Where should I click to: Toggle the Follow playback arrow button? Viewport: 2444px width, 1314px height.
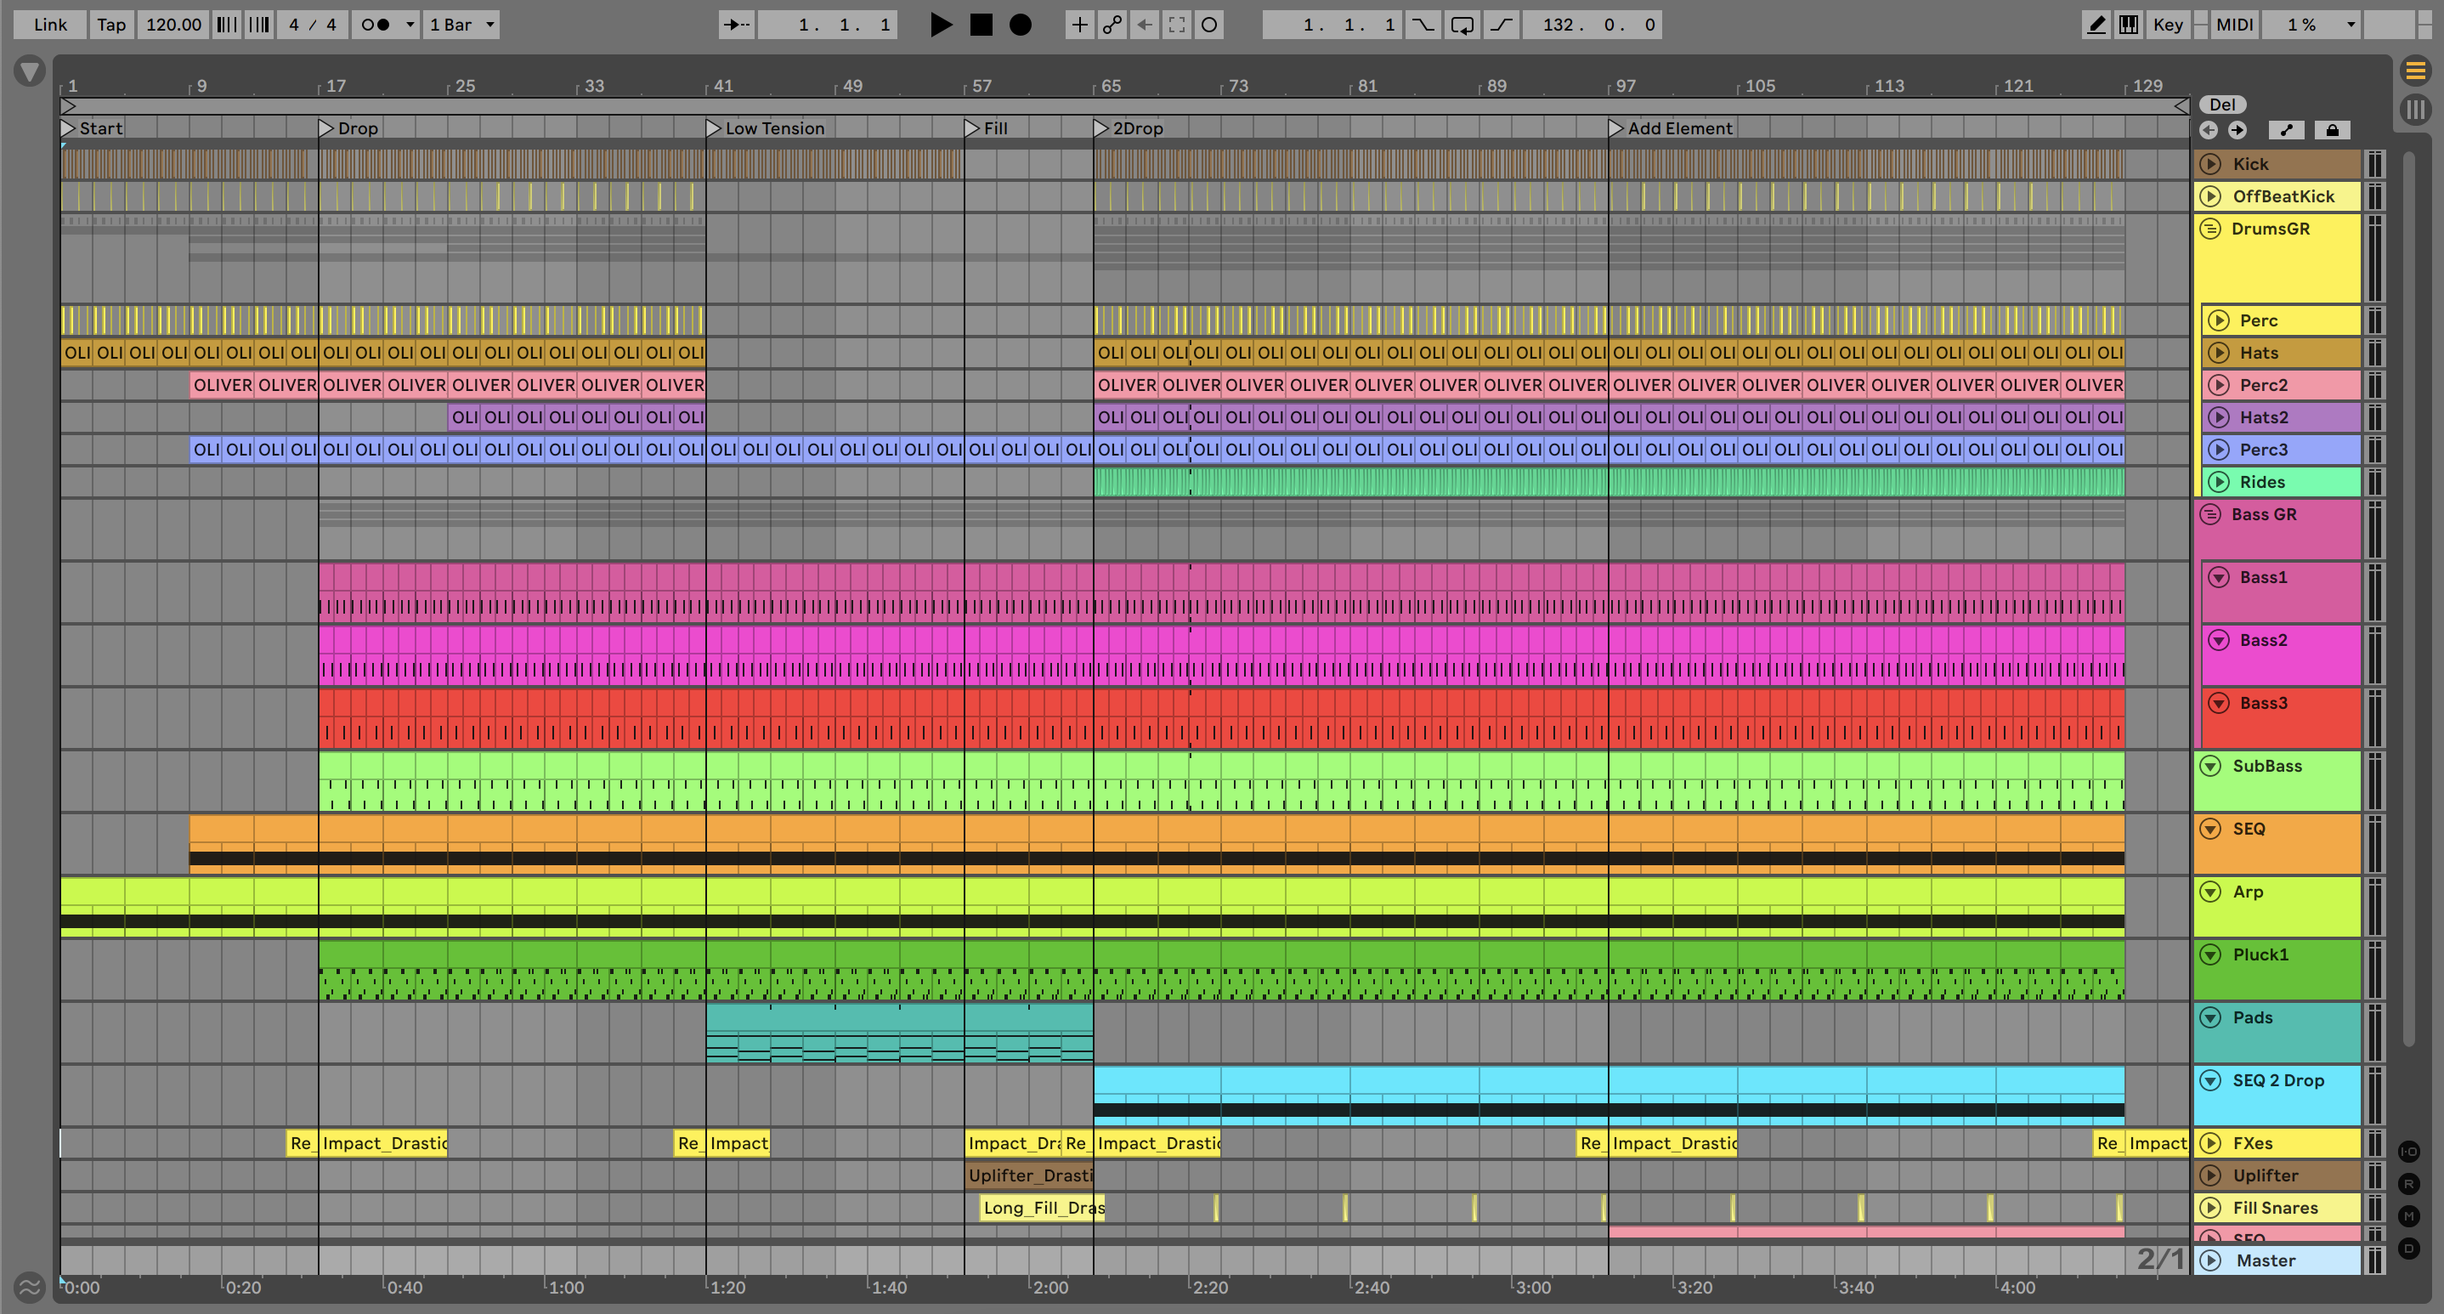[736, 25]
